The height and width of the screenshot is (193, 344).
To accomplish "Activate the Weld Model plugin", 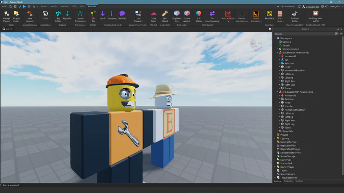I will point(165,16).
